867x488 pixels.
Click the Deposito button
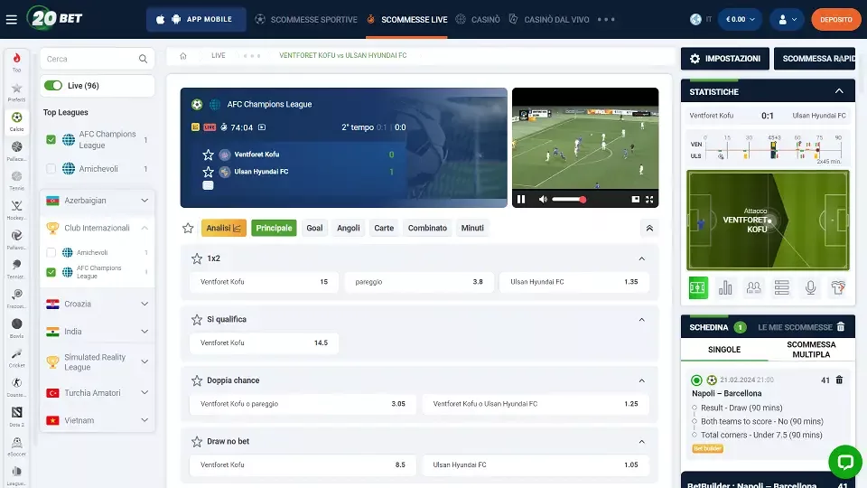pos(836,19)
